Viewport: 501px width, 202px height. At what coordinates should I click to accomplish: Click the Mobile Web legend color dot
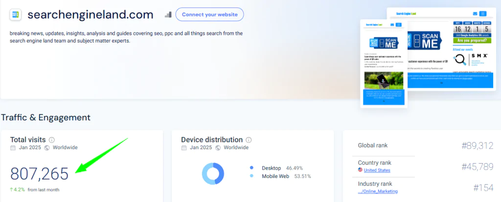pos(251,176)
